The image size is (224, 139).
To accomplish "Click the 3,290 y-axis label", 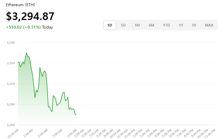I will (x=11, y=125).
